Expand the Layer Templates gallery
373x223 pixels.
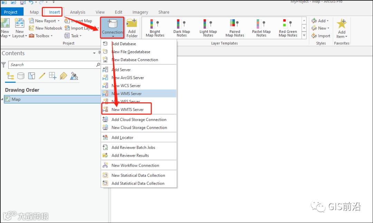pyautogui.click(x=304, y=36)
